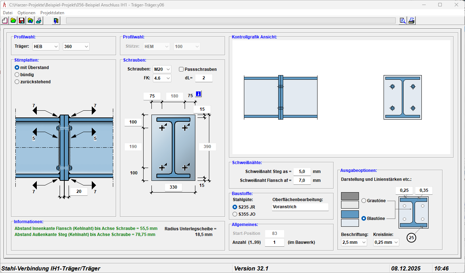Image resolution: width=465 pixels, height=273 pixels.
Task: Click the new document icon in toolbar
Action: tap(5, 21)
